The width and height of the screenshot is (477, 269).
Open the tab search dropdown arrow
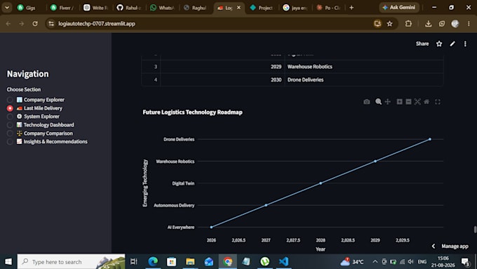click(7, 8)
